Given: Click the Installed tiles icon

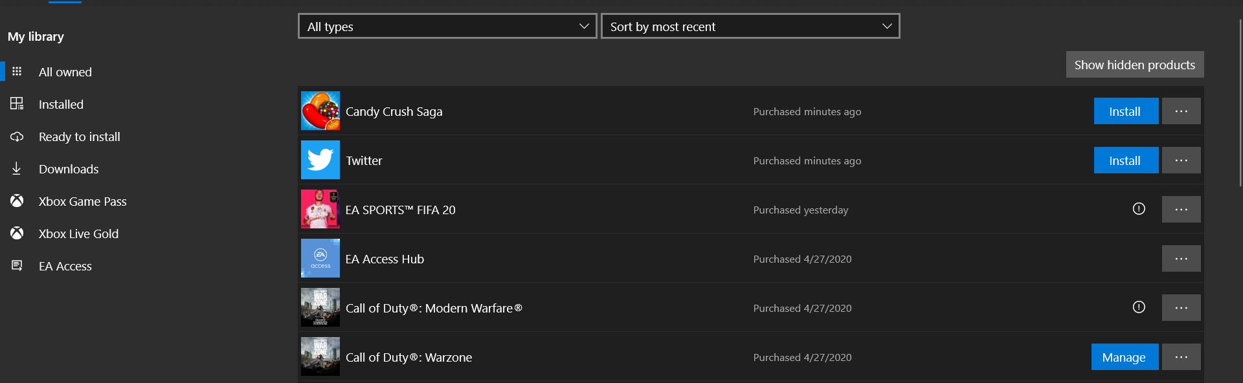Looking at the screenshot, I should (x=17, y=104).
